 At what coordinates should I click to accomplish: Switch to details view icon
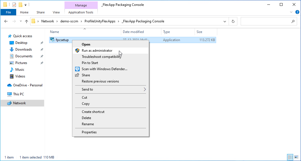click(x=290, y=157)
